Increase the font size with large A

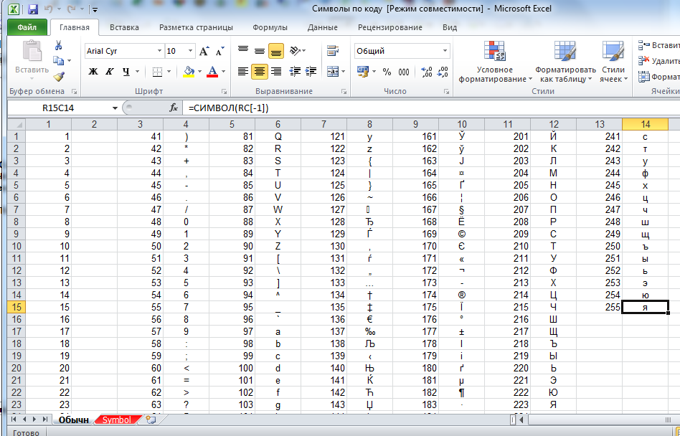[x=204, y=51]
